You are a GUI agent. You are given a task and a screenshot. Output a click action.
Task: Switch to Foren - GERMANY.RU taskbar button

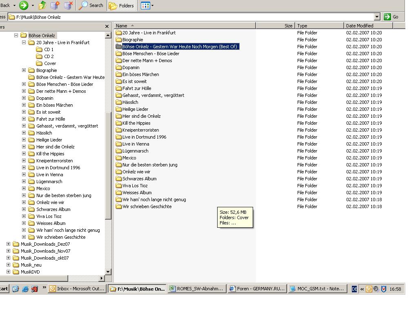257,289
